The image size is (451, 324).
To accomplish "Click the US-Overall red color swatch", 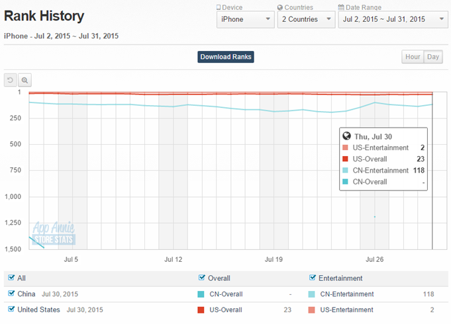I will (202, 310).
